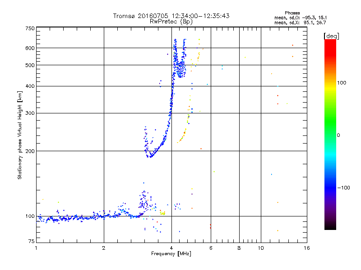Click the x-axis tick label '4'
This screenshot has width=361, height=270.
[x=171, y=248]
